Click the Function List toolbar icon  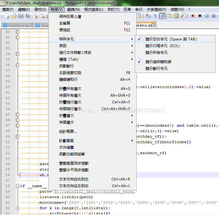(183, 16)
